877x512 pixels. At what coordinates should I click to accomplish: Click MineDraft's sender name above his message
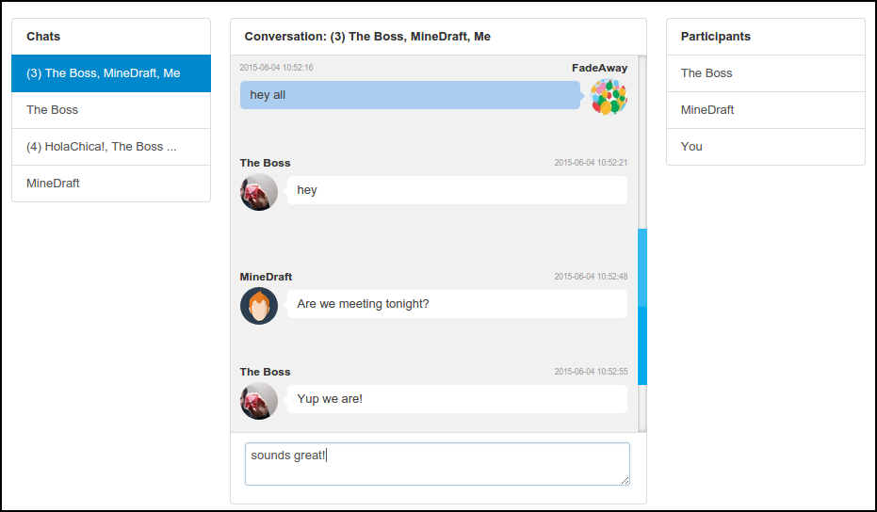tap(266, 277)
